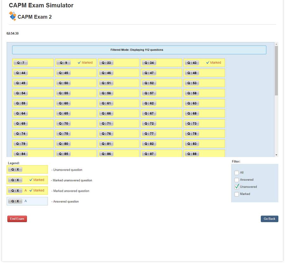This screenshot has width=285, height=263.
Task: Click the Marked checkmark on question 9
Action: coord(79,63)
